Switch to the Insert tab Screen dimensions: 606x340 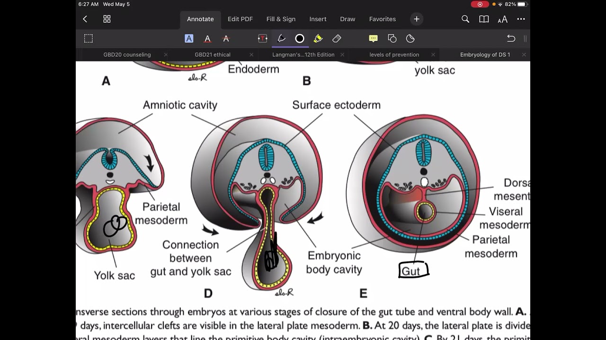click(x=318, y=19)
